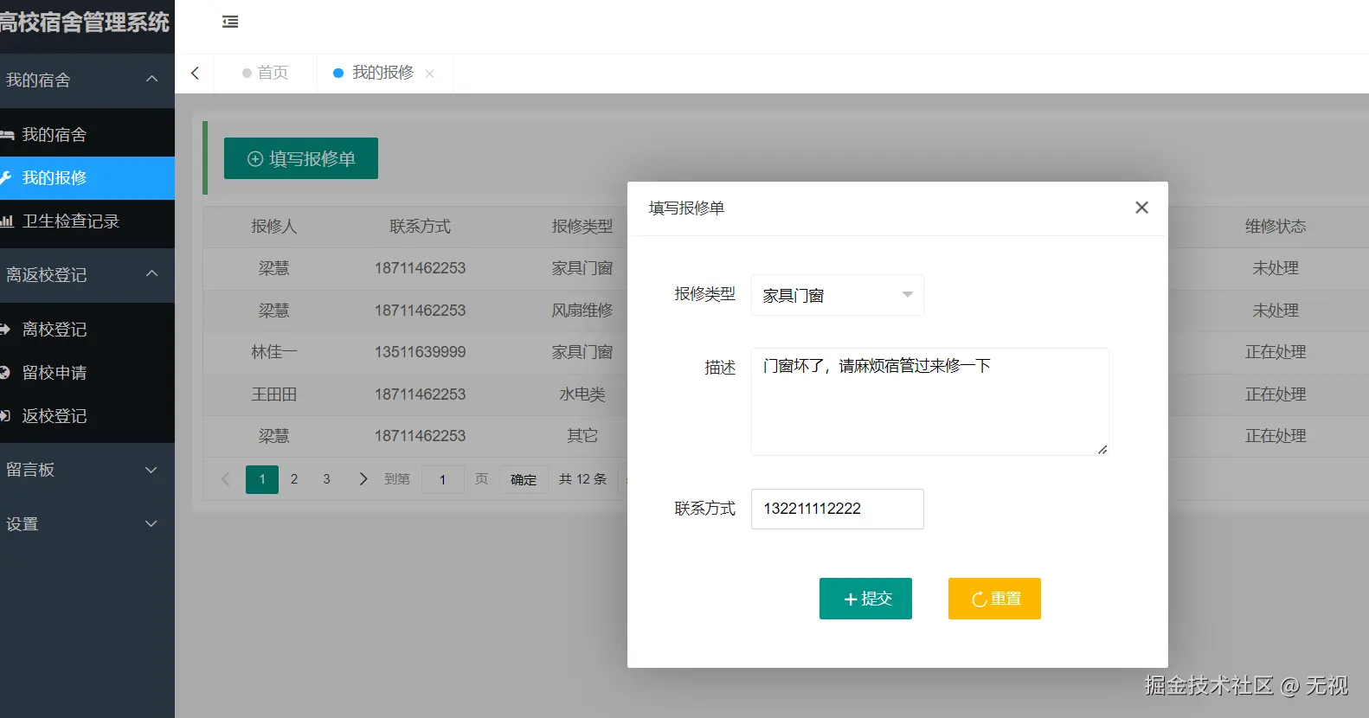The height and width of the screenshot is (718, 1369).
Task: Go to next page arrow in pagination
Action: pos(363,479)
